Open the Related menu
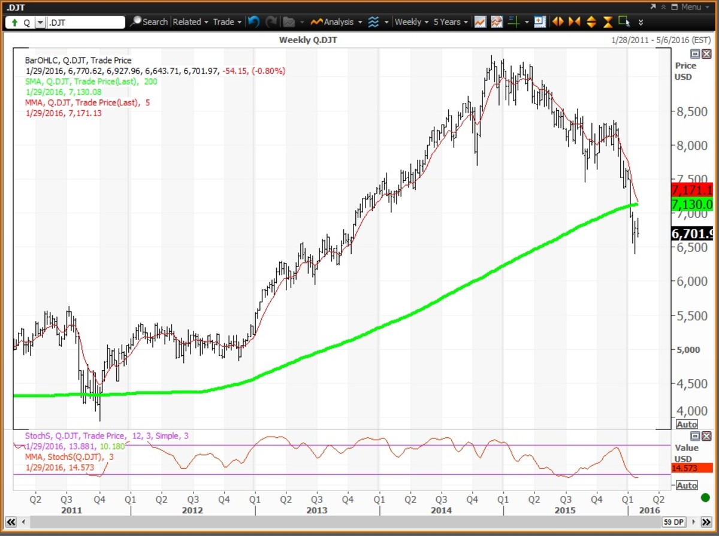The width and height of the screenshot is (719, 536). [191, 22]
